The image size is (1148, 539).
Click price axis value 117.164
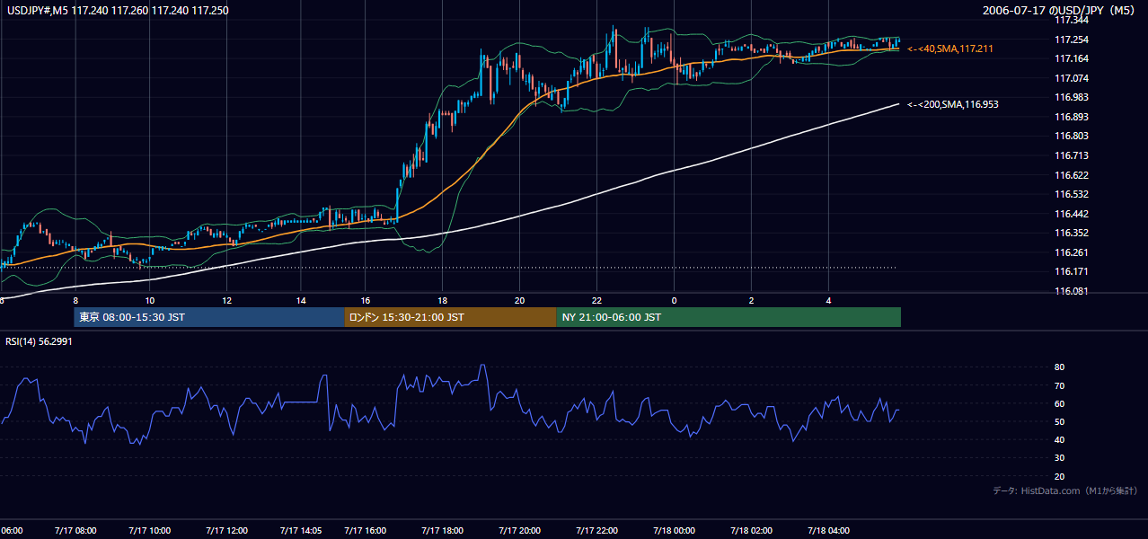pyautogui.click(x=1072, y=58)
